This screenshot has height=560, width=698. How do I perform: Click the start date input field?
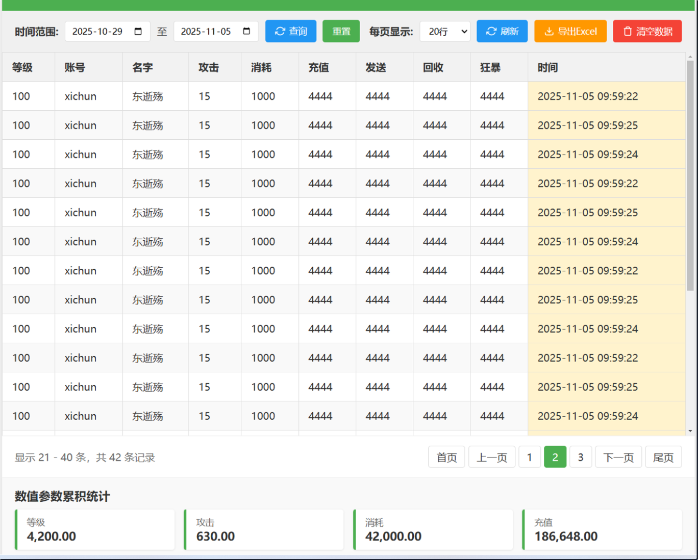99,32
